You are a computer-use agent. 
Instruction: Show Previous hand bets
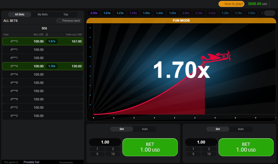[x=69, y=21]
